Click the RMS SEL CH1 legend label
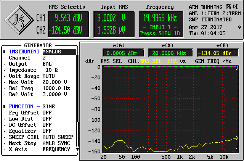Screen dimensions: 244x161 coord(120,61)
